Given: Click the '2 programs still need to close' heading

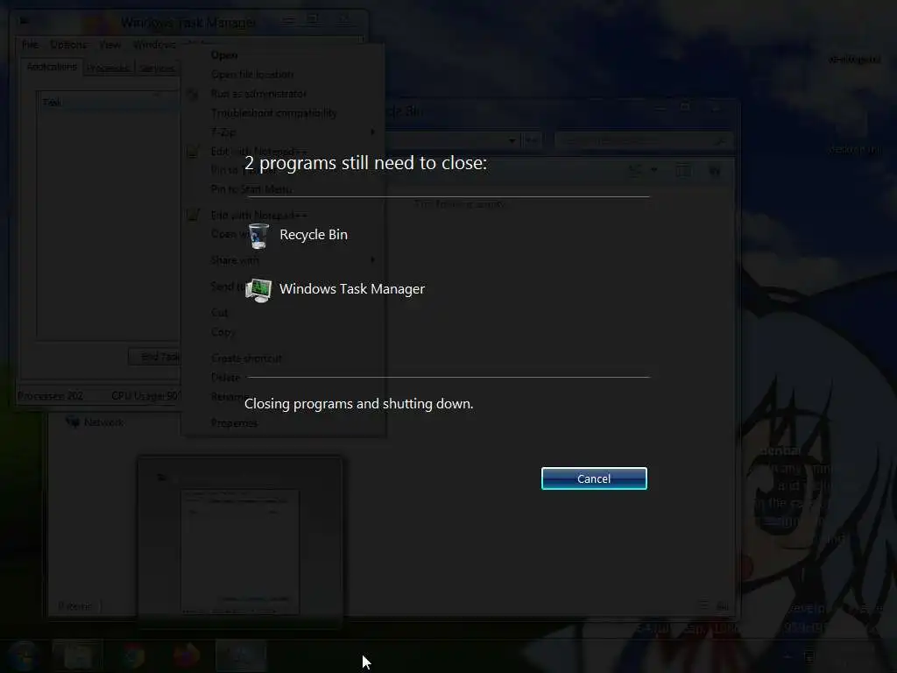Looking at the screenshot, I should tap(365, 163).
